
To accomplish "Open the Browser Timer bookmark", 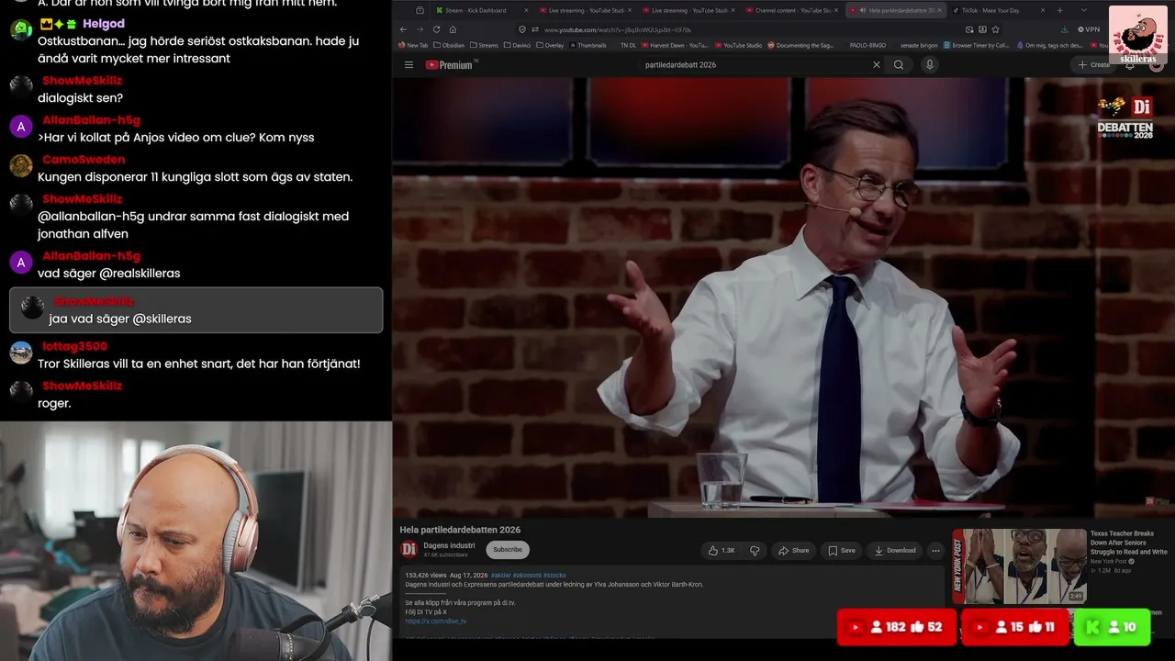I will 976,45.
